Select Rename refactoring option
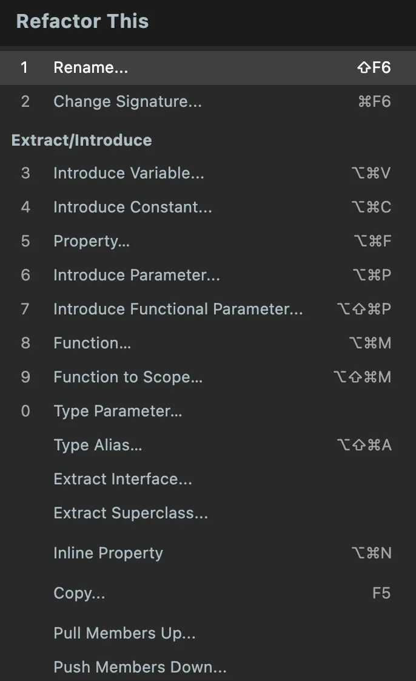Screen dimensions: 416x681 91,67
